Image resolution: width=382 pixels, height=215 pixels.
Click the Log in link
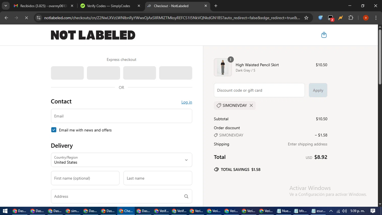[187, 102]
